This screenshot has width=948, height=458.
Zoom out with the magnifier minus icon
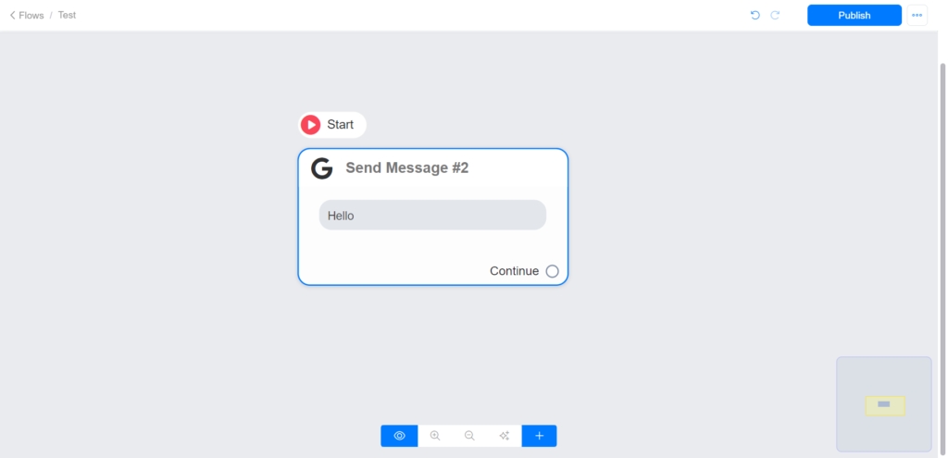(469, 436)
